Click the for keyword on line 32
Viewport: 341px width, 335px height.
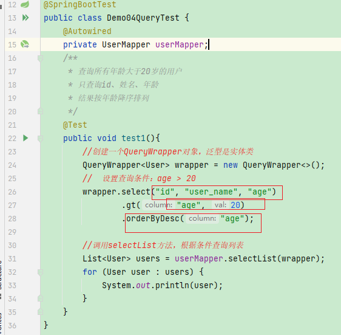90,272
